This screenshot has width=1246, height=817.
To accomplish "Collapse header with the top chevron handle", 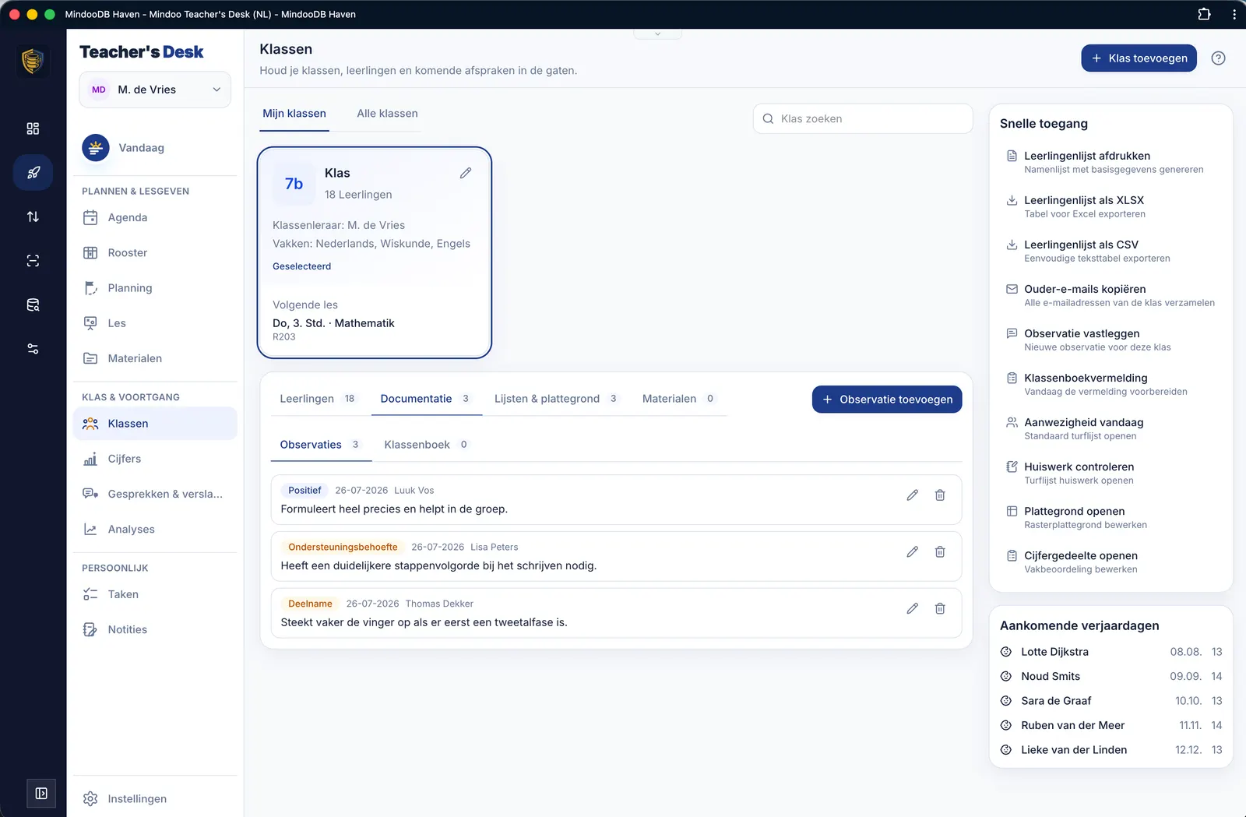I will click(657, 33).
